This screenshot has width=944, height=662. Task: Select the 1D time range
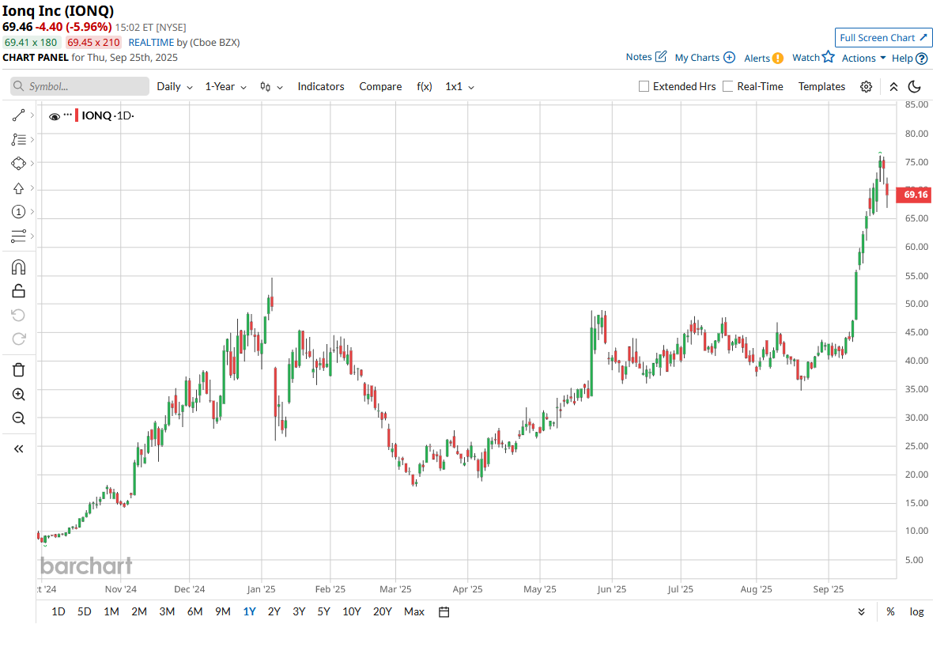59,612
